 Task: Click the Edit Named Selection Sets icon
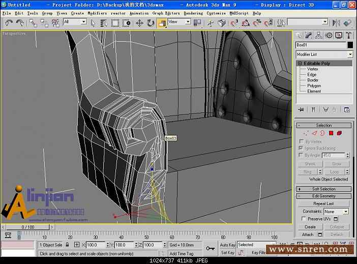point(281,23)
